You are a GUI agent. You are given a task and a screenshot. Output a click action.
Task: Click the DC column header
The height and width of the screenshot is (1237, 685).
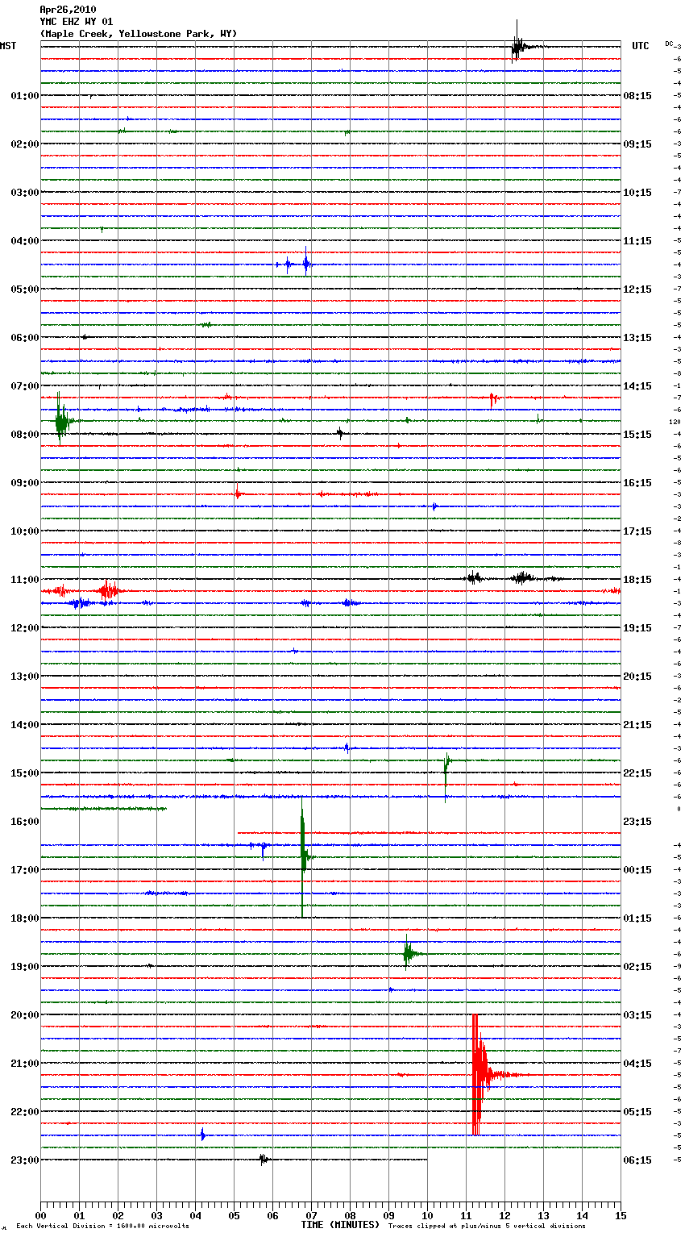point(669,44)
